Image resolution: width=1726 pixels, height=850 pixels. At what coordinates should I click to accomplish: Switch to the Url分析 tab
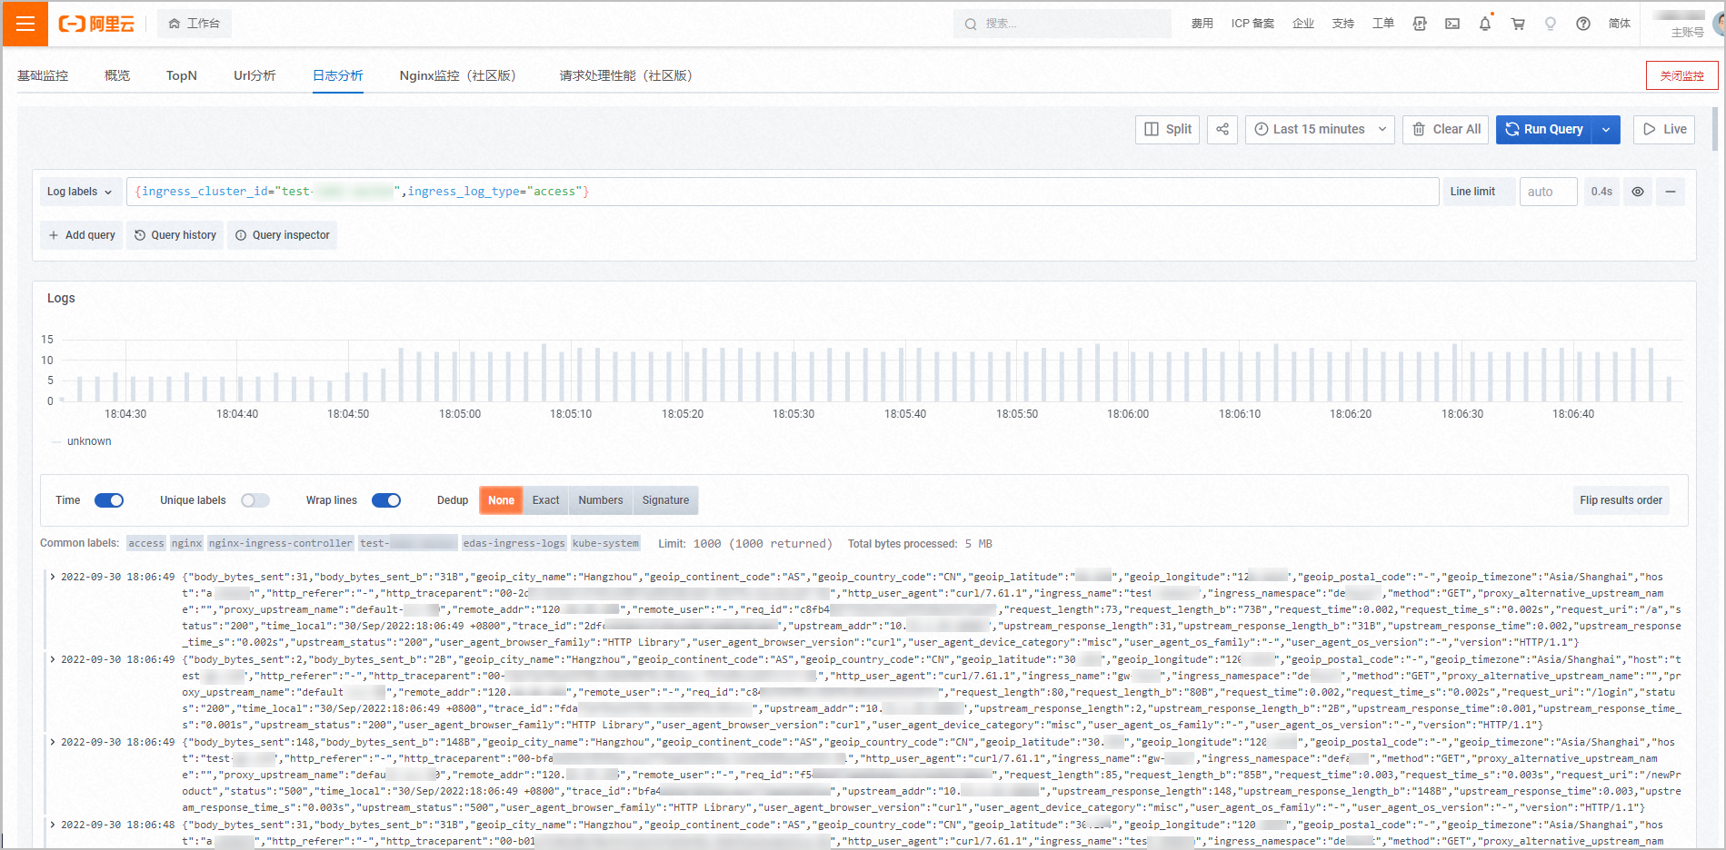(x=254, y=75)
